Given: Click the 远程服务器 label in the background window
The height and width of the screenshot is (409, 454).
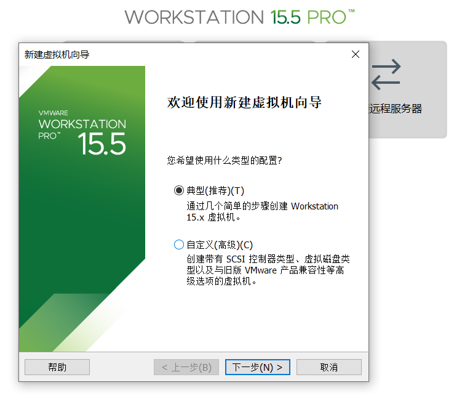Looking at the screenshot, I should pos(395,108).
